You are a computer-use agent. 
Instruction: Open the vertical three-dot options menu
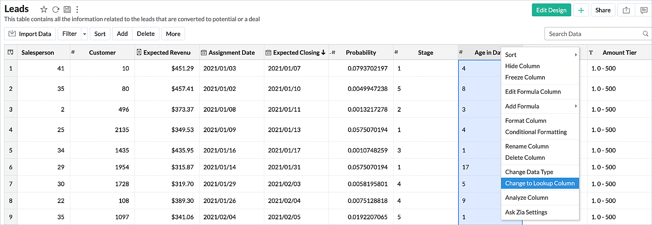77,9
